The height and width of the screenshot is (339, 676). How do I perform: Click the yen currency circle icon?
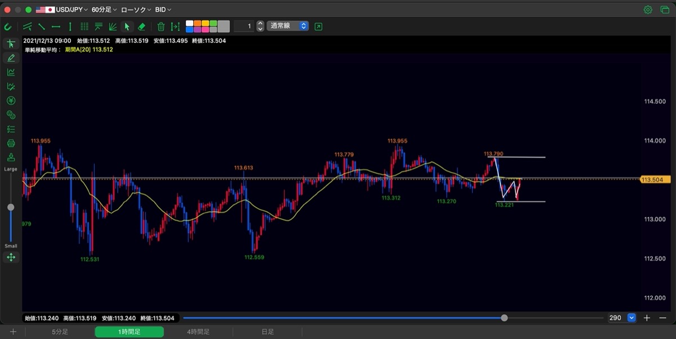[11, 101]
